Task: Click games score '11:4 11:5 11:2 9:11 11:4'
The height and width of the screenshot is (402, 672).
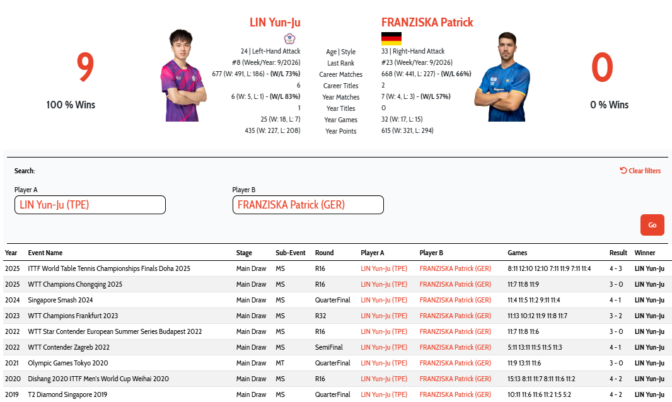Action: coord(533,300)
